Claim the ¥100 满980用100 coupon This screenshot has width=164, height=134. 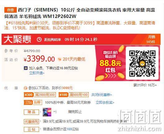point(74,95)
